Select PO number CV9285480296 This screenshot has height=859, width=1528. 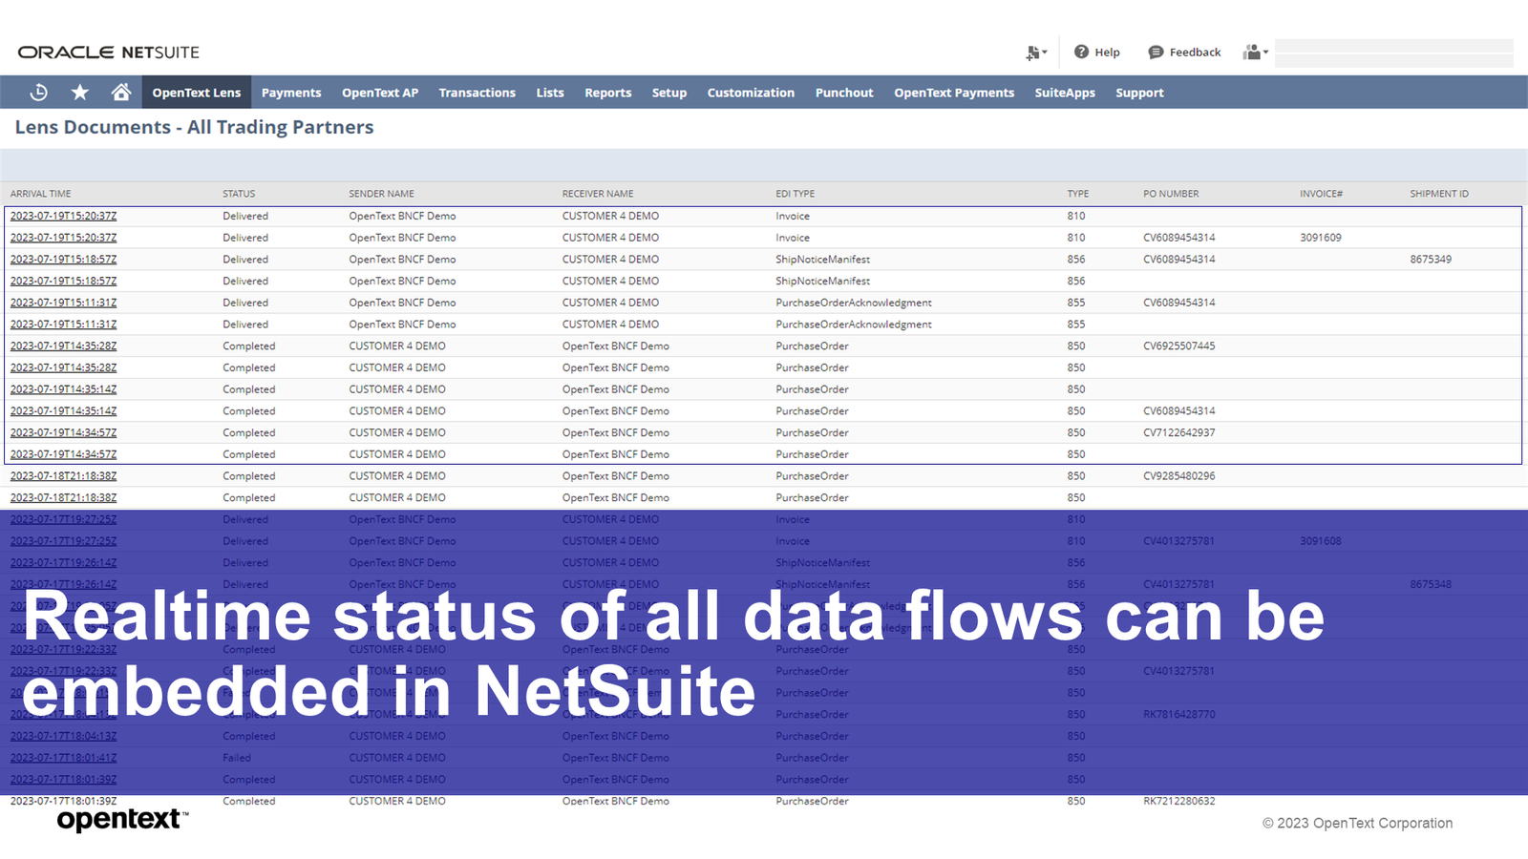[1179, 476]
